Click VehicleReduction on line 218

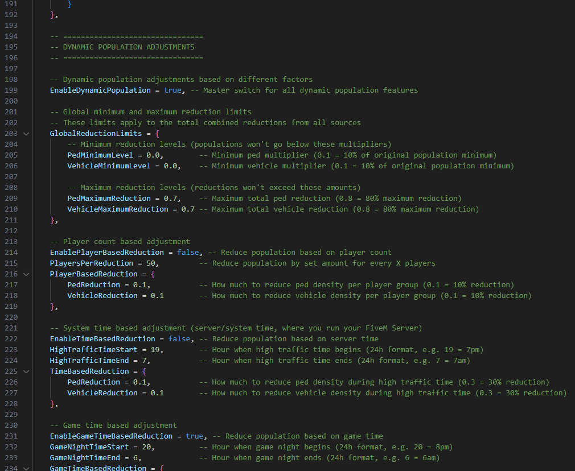click(x=102, y=295)
